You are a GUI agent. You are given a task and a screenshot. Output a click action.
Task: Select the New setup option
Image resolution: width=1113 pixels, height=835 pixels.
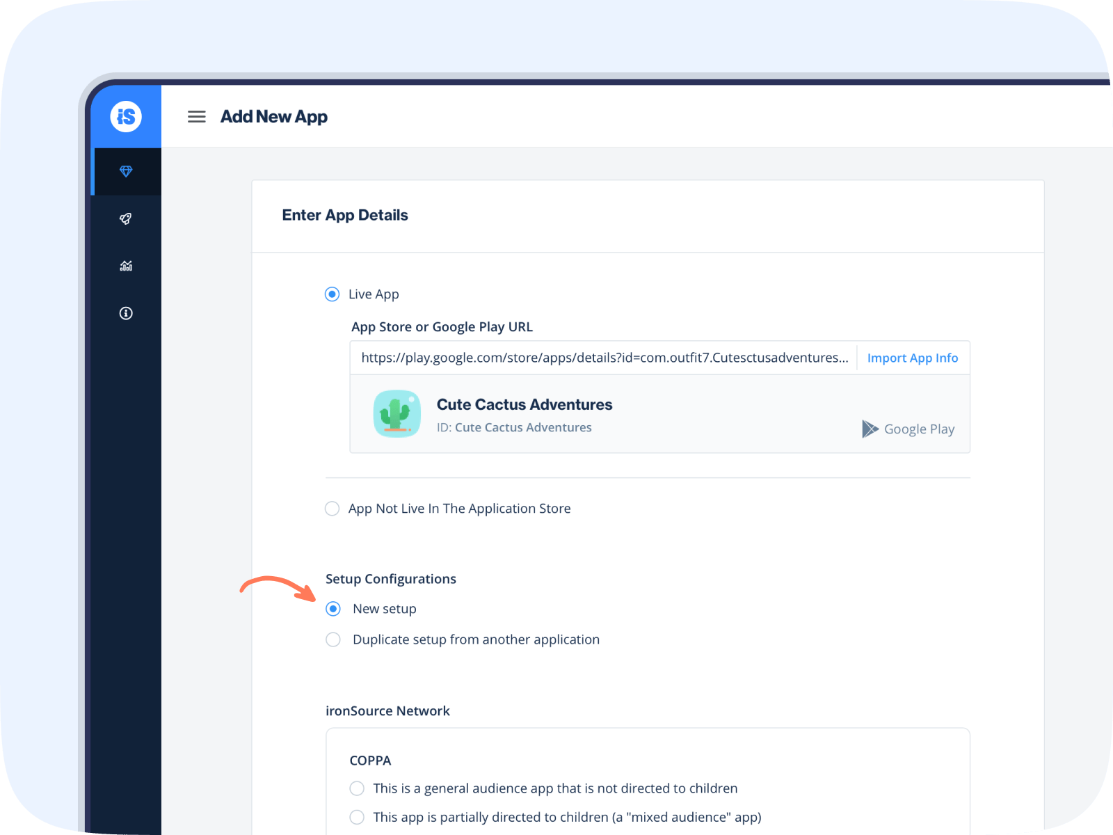click(333, 608)
